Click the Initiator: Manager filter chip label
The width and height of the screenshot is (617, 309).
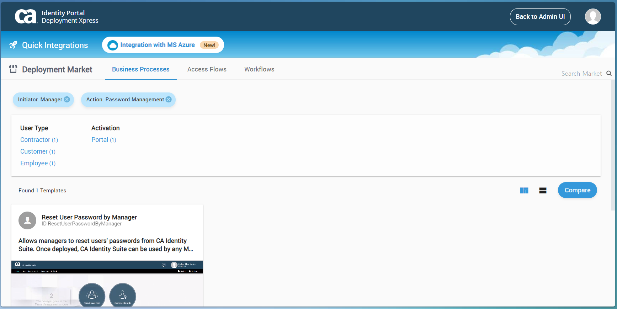click(x=40, y=100)
